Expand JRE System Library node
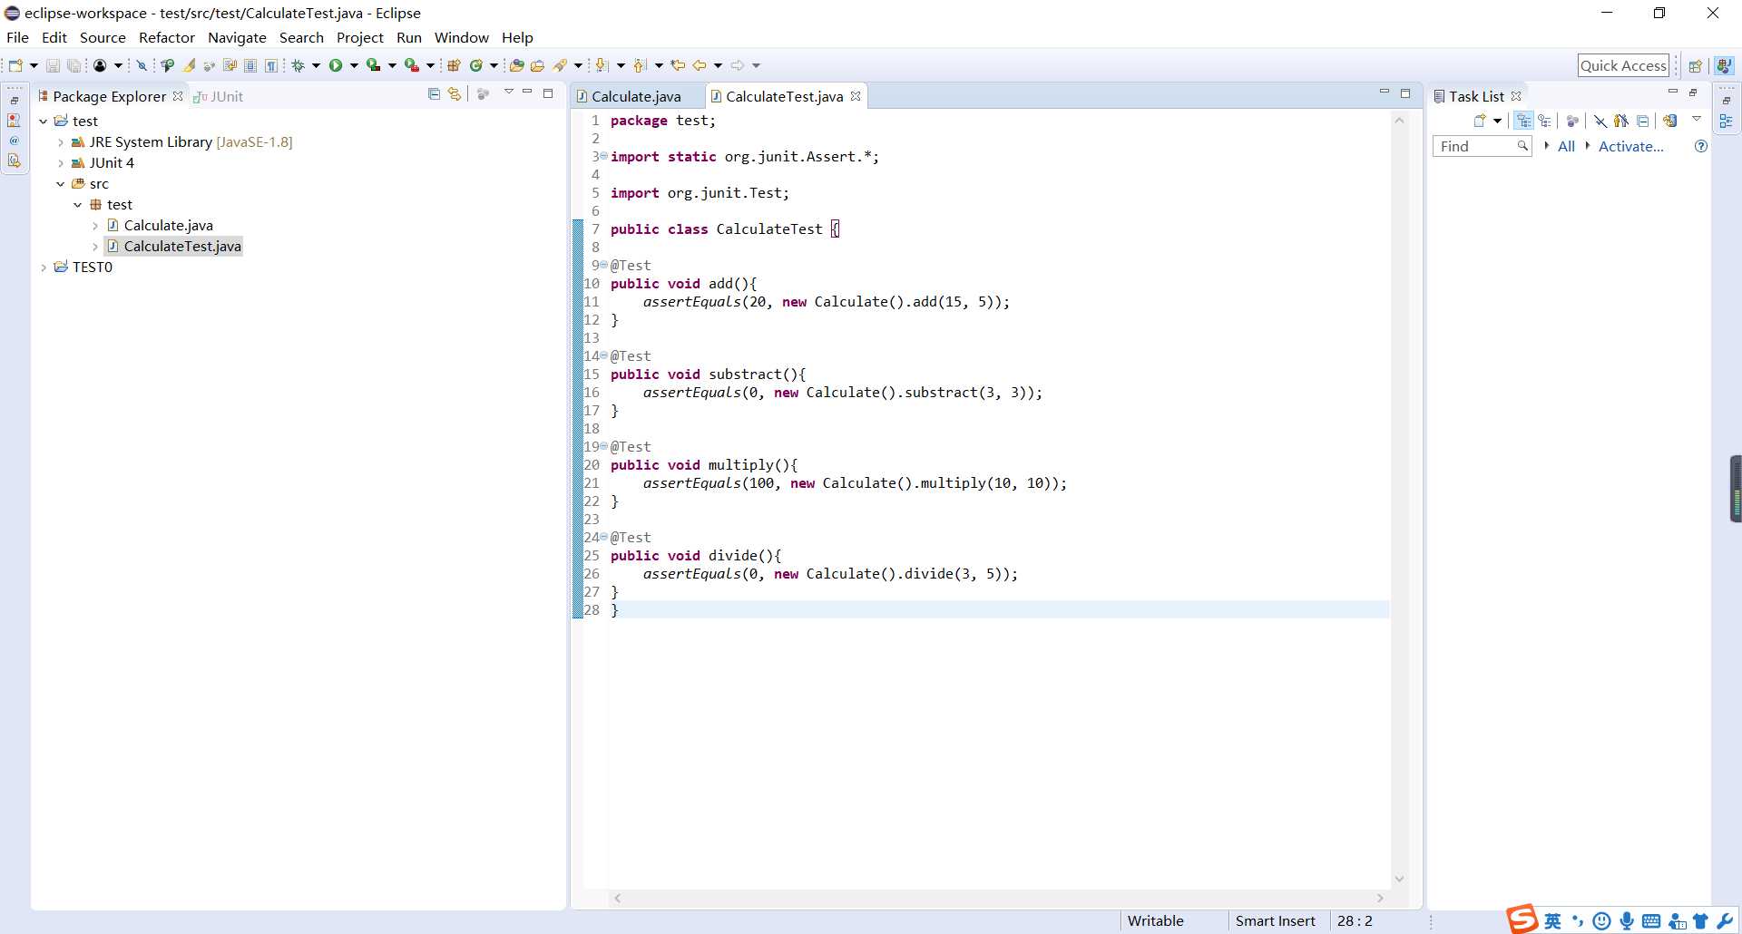 coord(61,141)
